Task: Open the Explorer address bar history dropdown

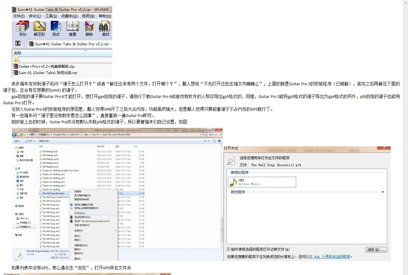Action: click(200, 134)
